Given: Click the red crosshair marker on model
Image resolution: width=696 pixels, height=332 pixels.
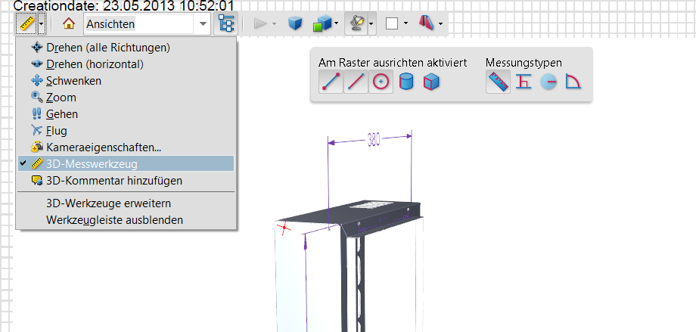Looking at the screenshot, I should pos(284,228).
